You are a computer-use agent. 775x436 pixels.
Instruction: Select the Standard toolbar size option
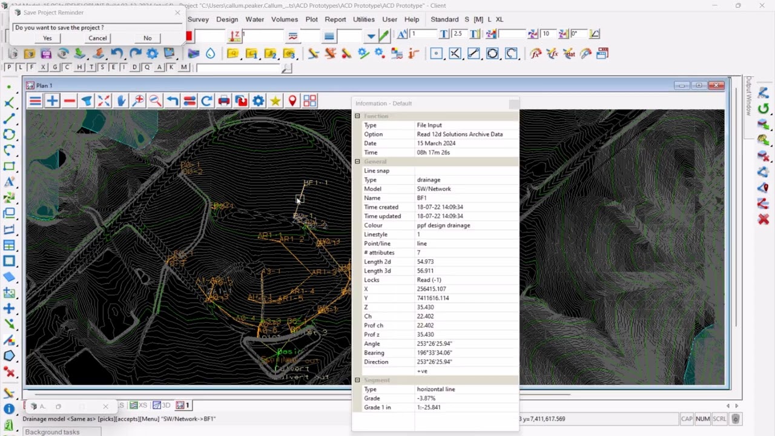point(444,19)
